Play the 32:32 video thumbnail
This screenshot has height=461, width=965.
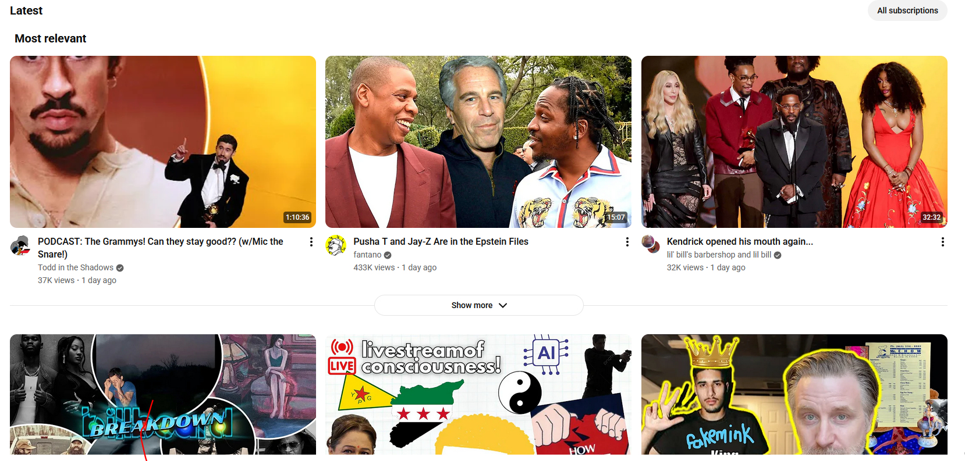pyautogui.click(x=794, y=141)
